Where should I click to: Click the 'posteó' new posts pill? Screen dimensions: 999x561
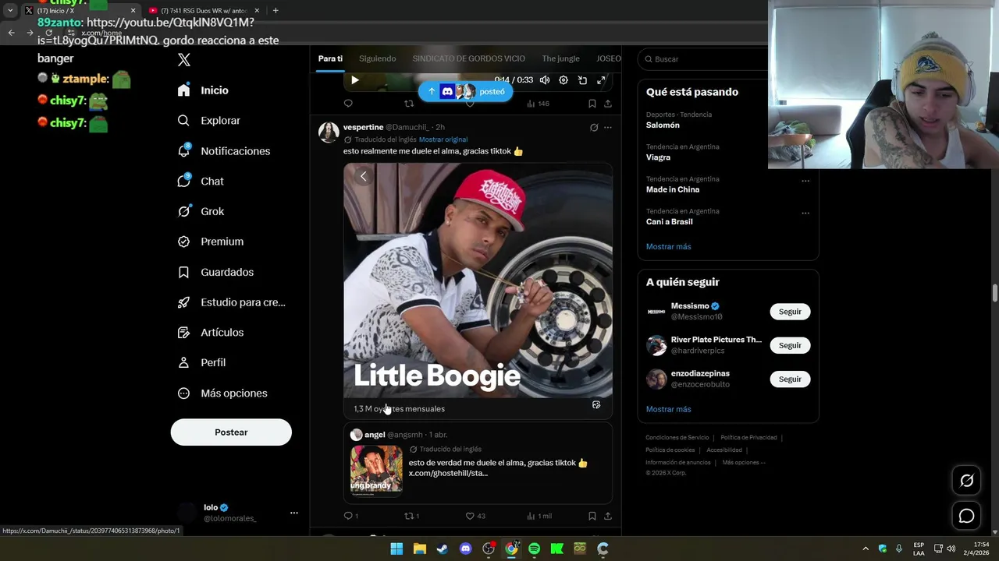(x=465, y=92)
